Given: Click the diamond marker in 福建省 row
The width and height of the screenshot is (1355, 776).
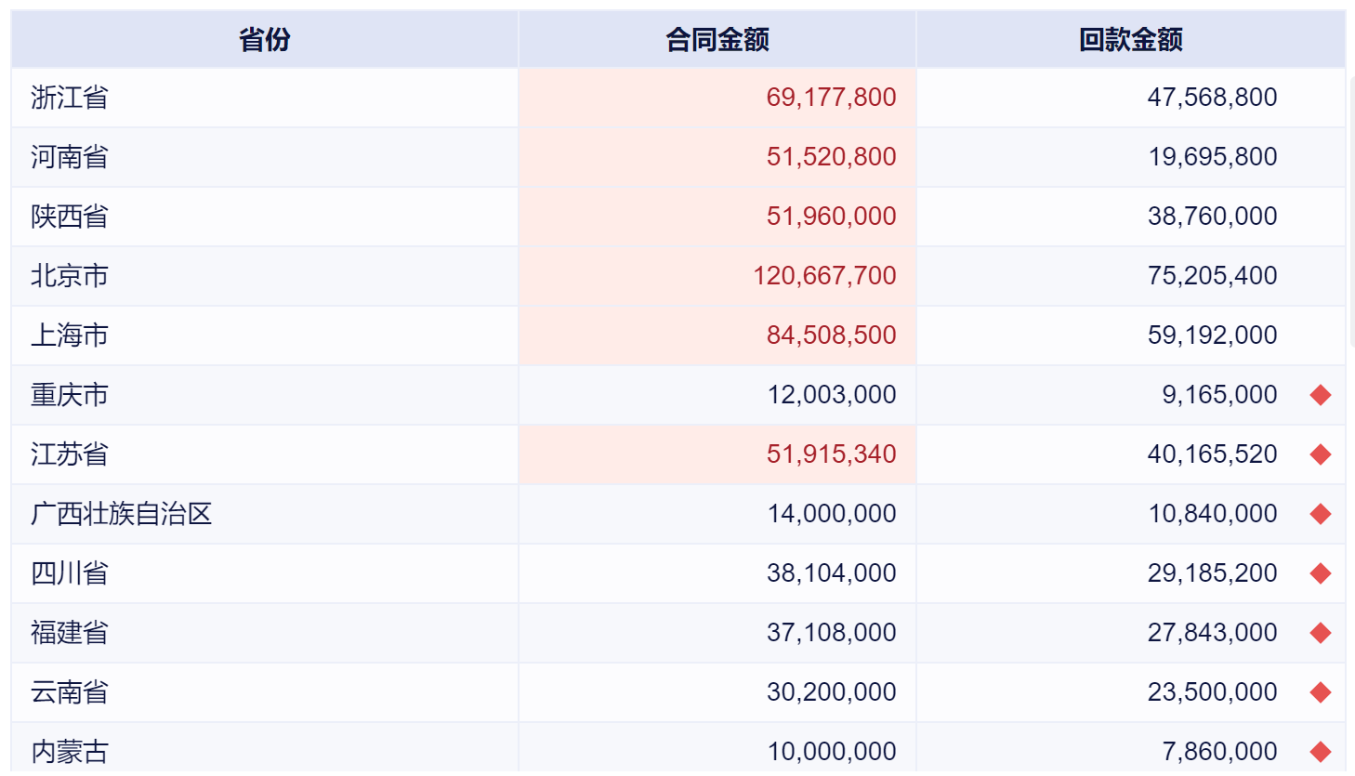Looking at the screenshot, I should (1321, 633).
